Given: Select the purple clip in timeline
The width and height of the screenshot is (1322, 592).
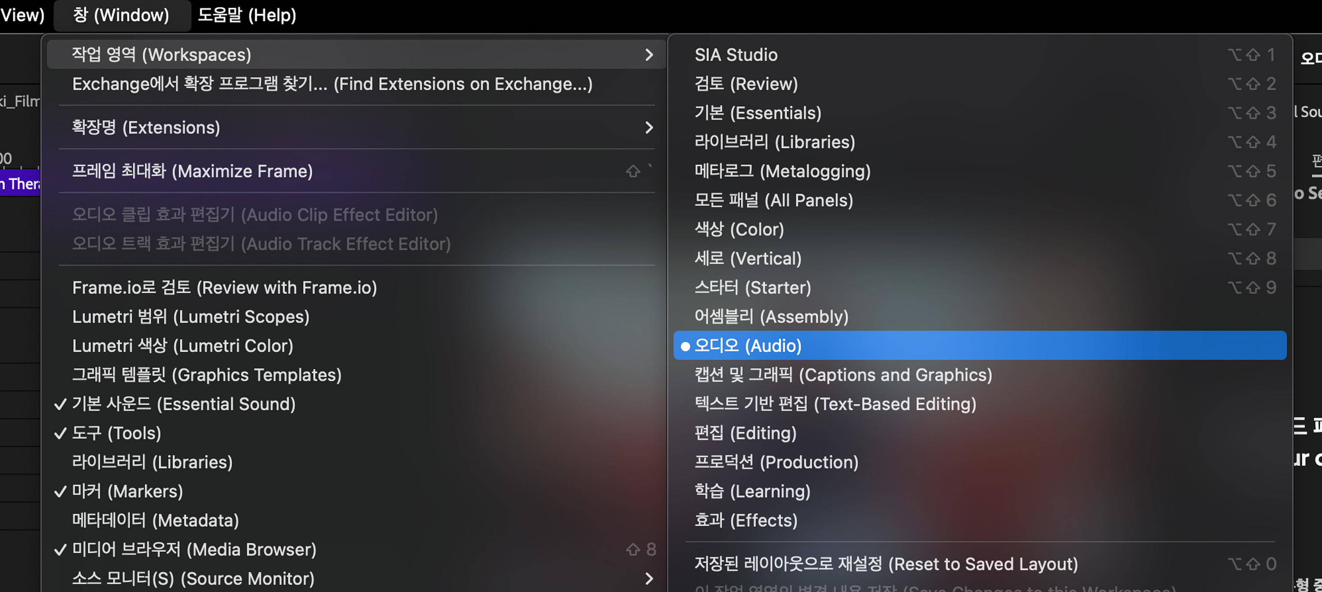Looking at the screenshot, I should click(19, 184).
